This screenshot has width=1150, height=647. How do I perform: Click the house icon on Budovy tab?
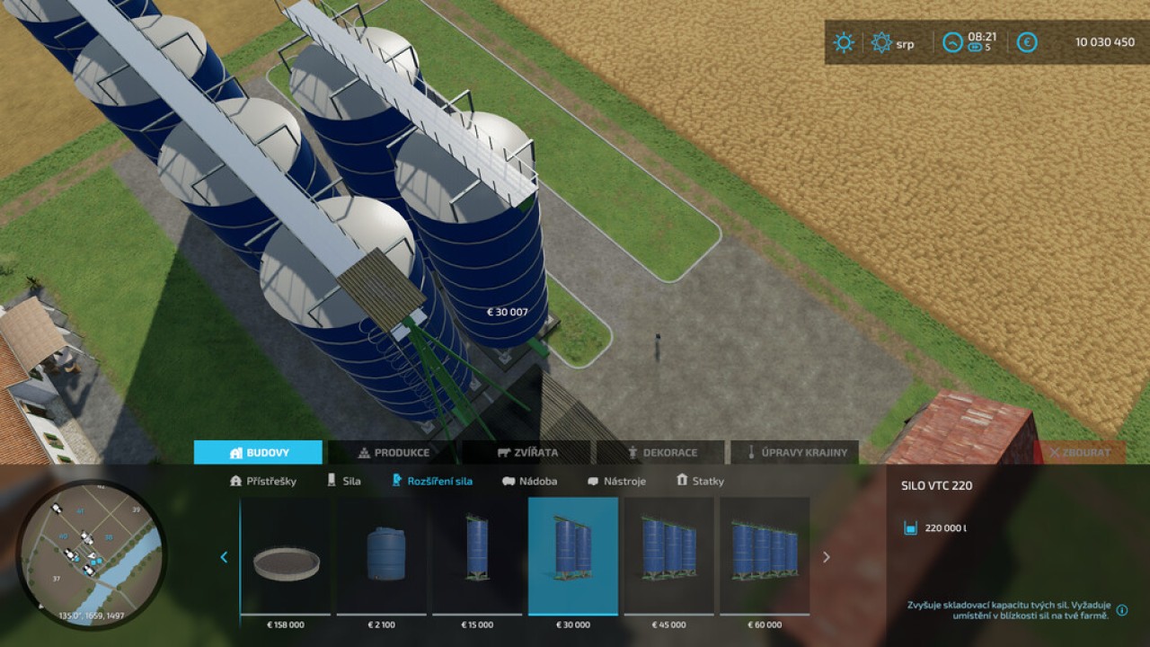237,453
